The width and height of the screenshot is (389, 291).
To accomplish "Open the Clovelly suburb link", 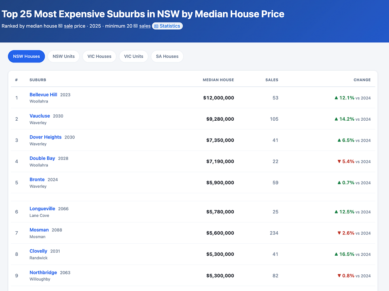I will point(38,251).
